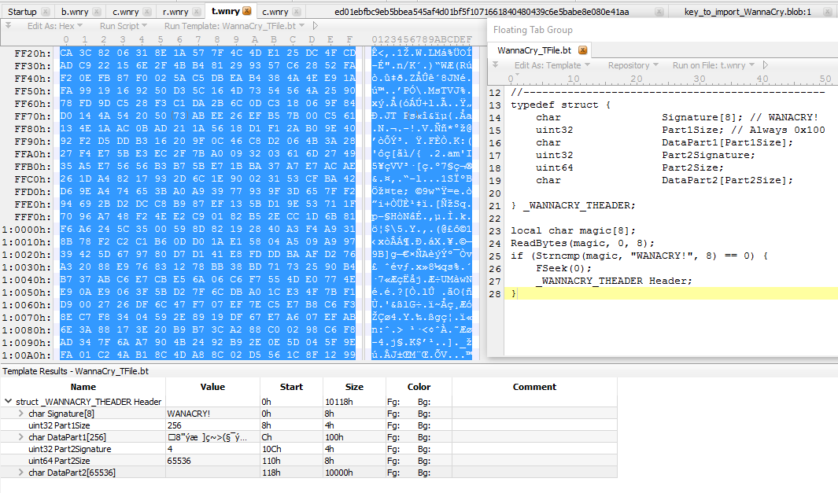838x493 pixels.
Task: Click hex address label 1:0000h:
Action: (27, 229)
